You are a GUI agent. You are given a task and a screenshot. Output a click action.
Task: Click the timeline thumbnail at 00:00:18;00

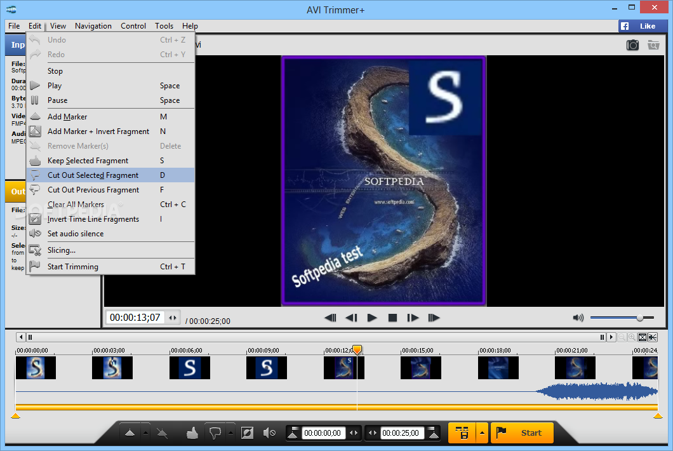tap(498, 368)
